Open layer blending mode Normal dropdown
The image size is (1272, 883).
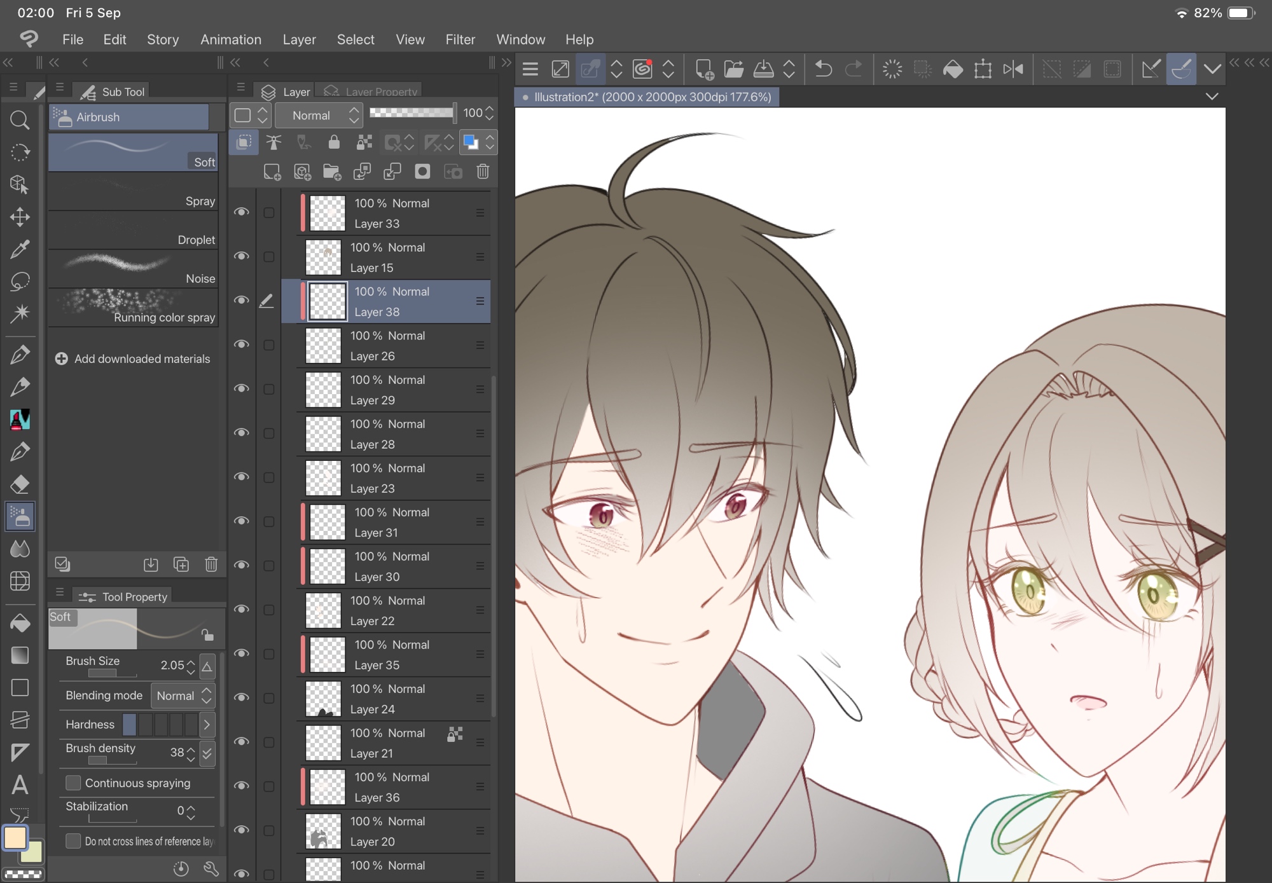coord(319,115)
